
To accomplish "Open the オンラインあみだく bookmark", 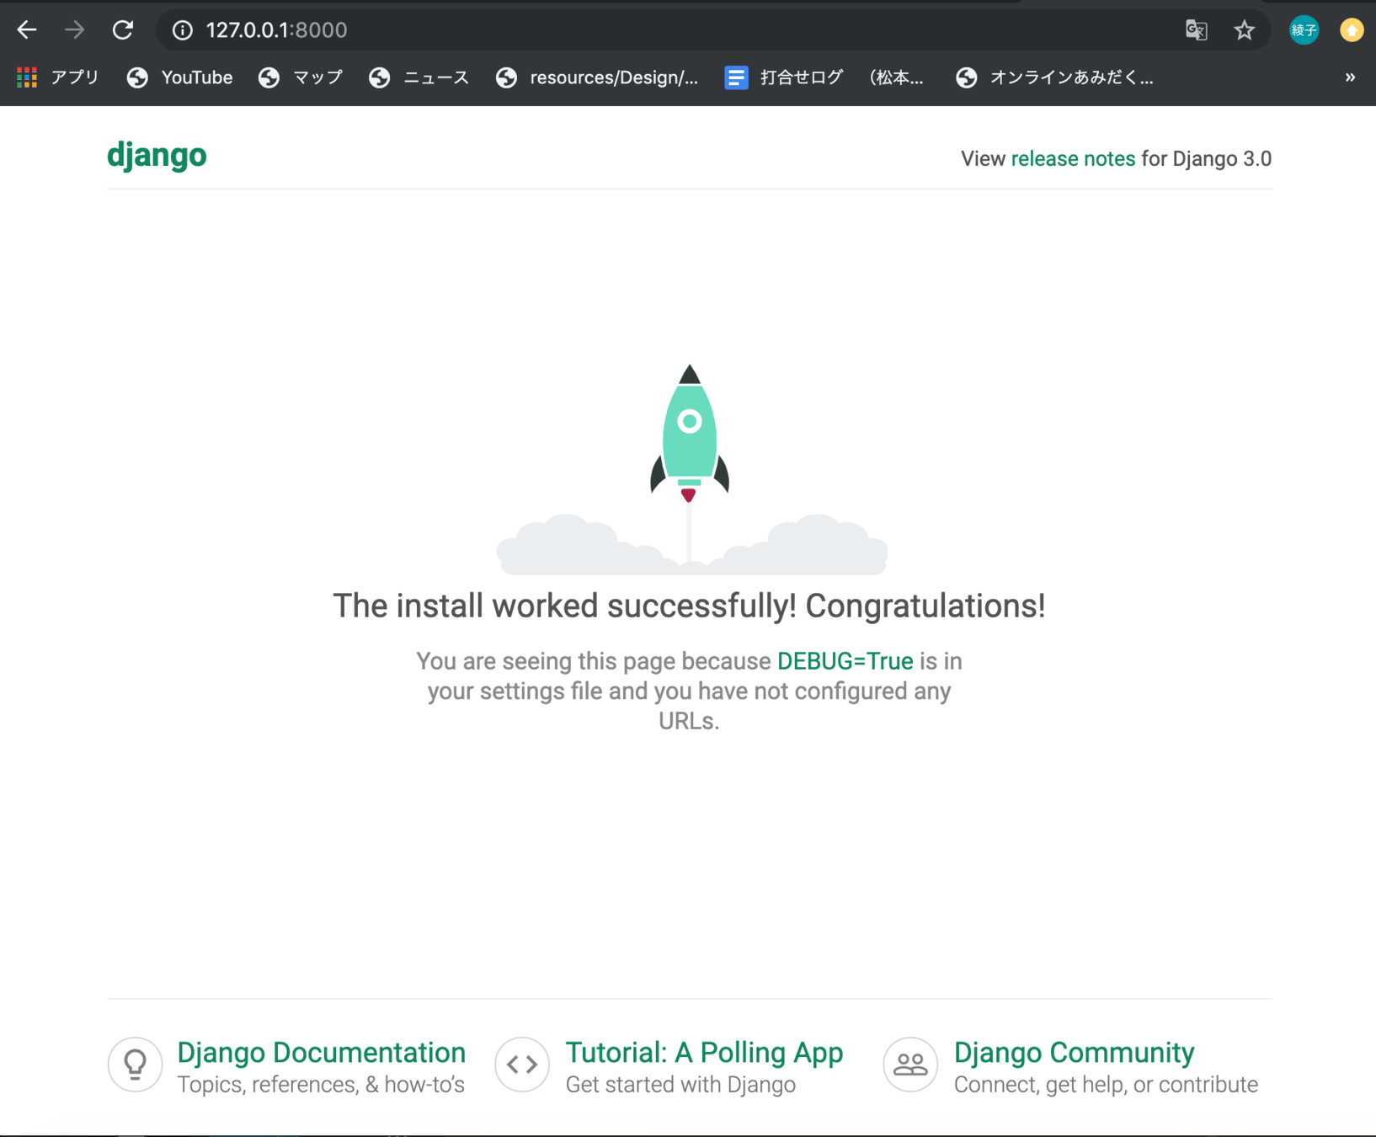I will click(1055, 77).
